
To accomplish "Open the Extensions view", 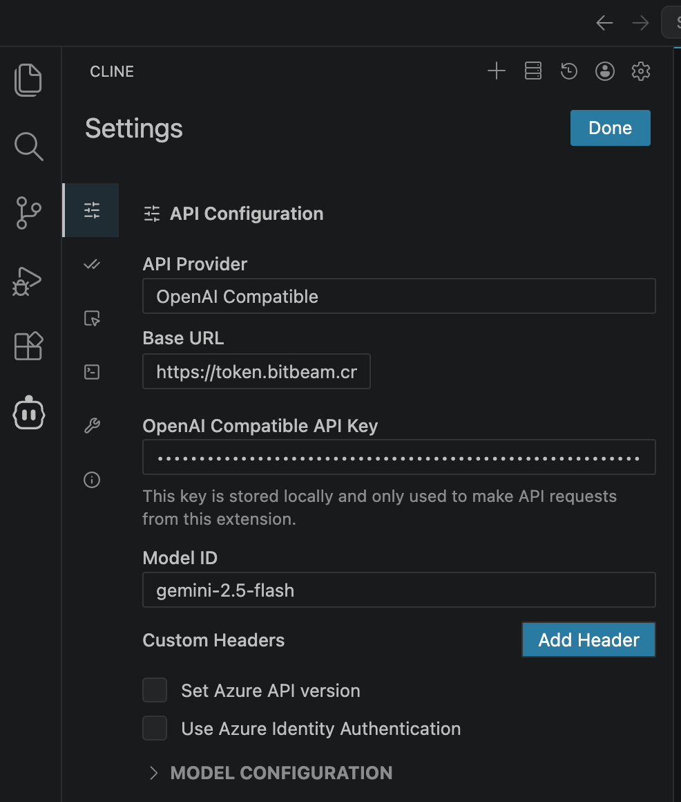I will pos(28,346).
